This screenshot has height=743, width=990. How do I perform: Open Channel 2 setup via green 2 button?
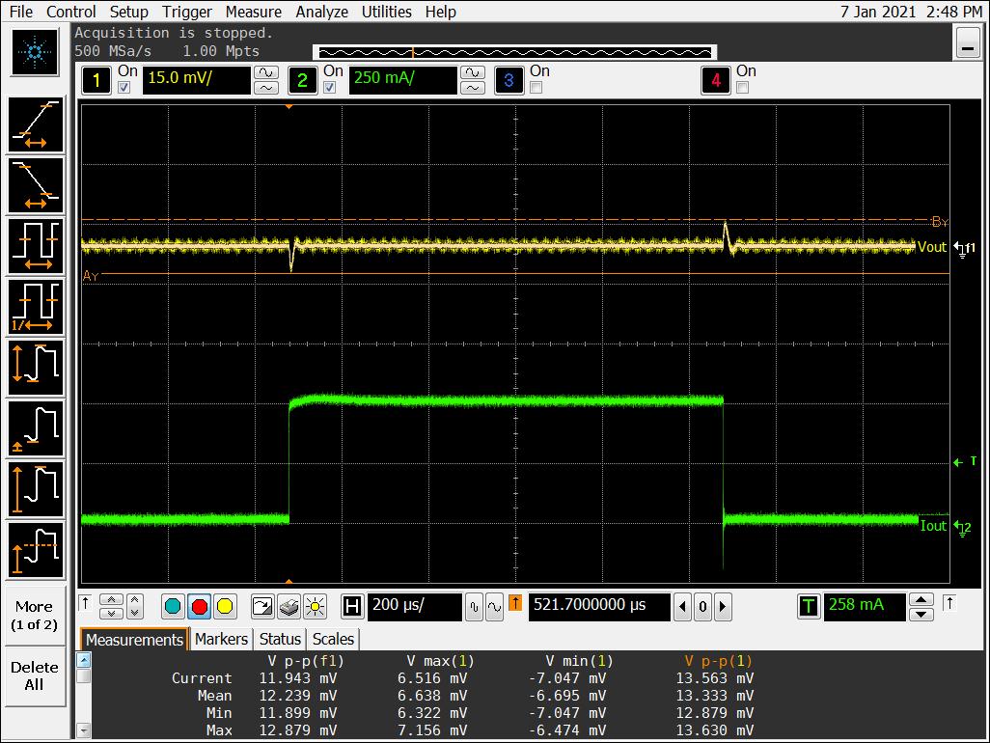tap(302, 80)
